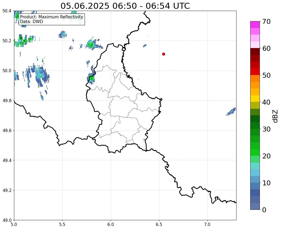Click 'Product: Maximum Reflectivity' label
Viewport: 281px width, 229px height.
pyautogui.click(x=52, y=17)
